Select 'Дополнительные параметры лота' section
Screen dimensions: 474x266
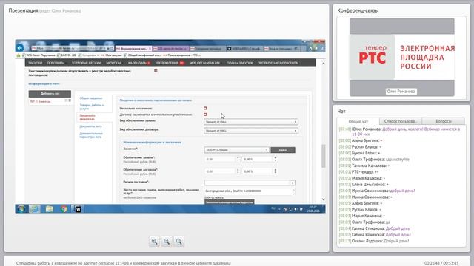coord(91,135)
